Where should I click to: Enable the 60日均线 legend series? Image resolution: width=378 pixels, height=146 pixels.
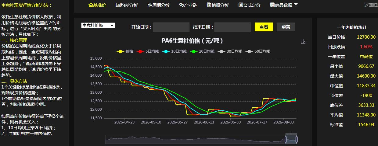point(258,51)
